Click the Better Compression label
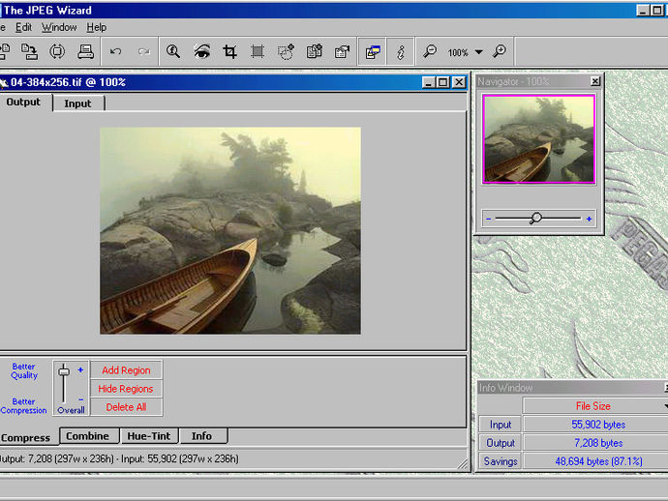 (x=23, y=406)
